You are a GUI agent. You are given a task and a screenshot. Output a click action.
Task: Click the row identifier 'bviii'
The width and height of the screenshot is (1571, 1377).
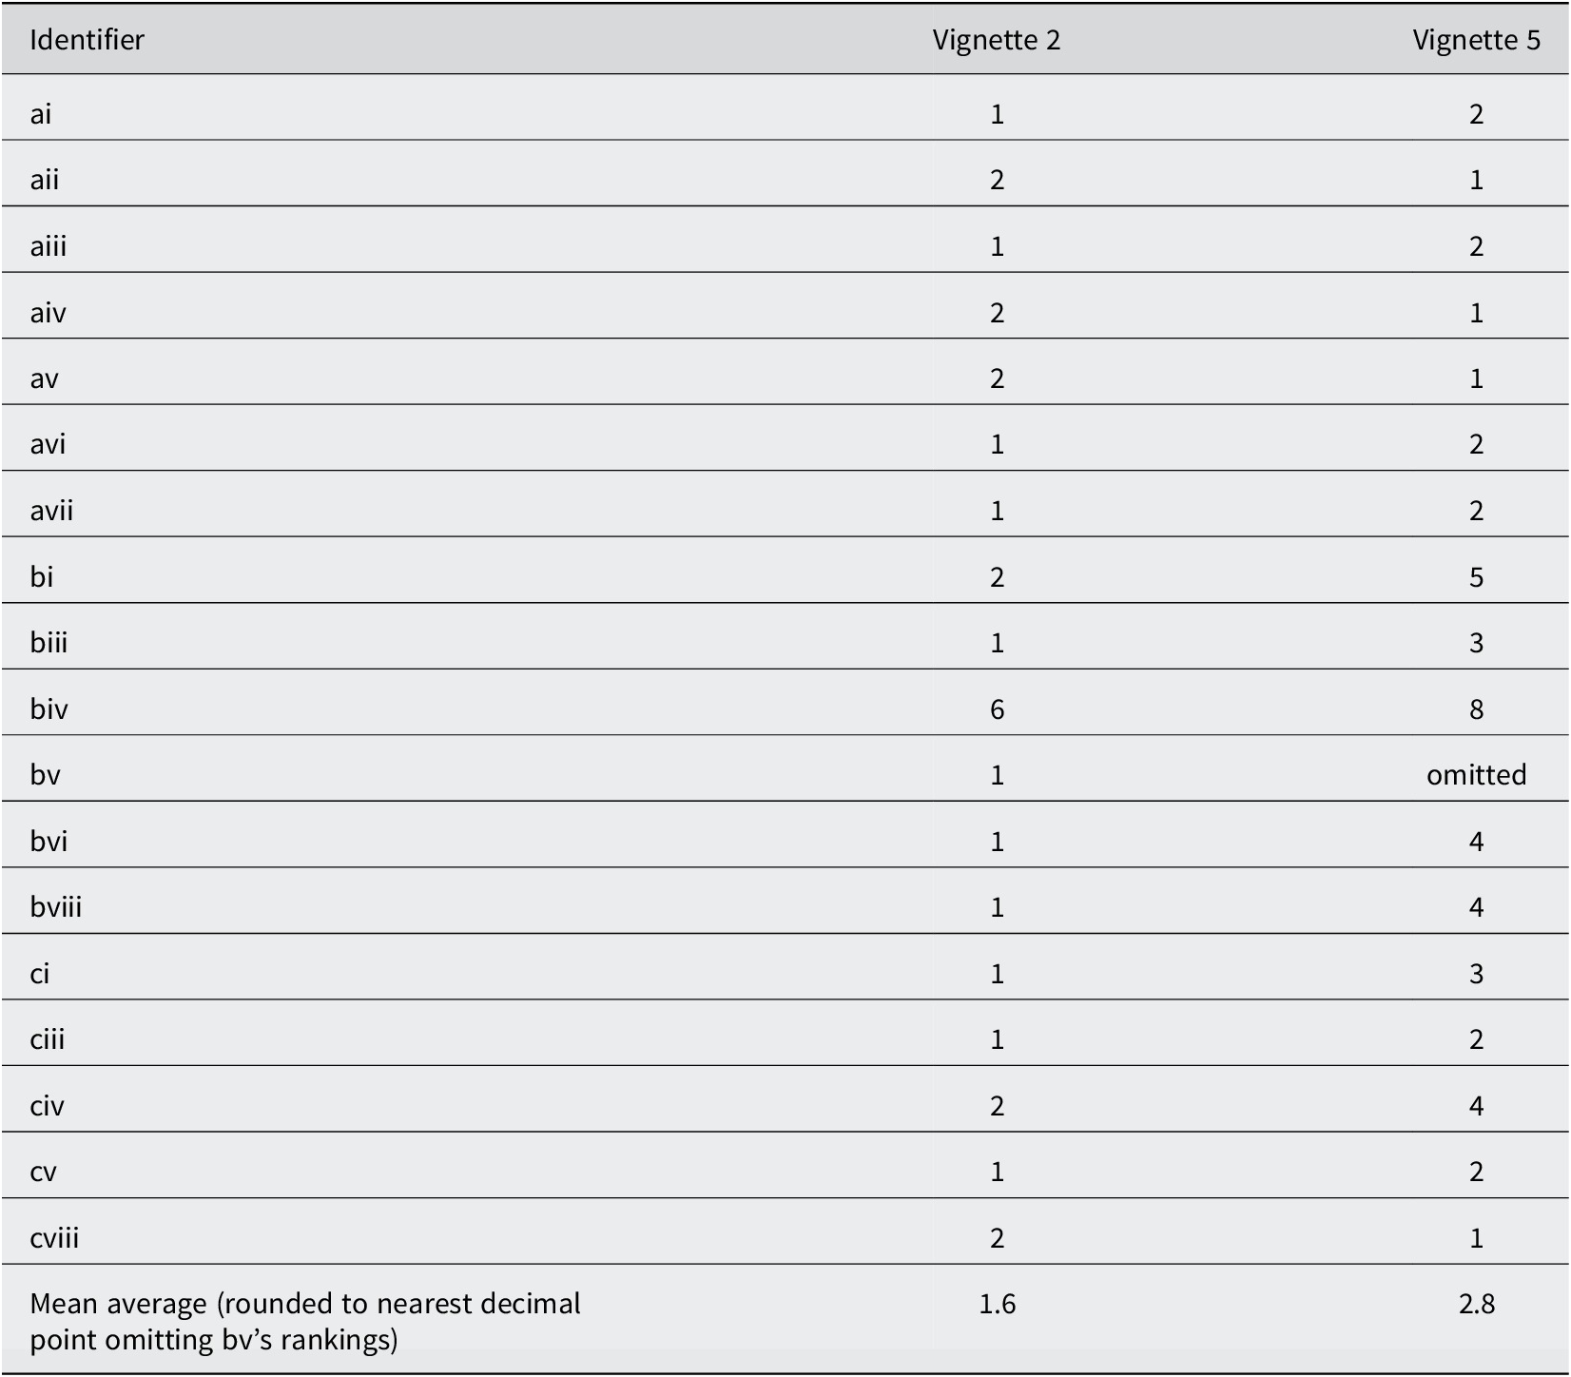56,907
